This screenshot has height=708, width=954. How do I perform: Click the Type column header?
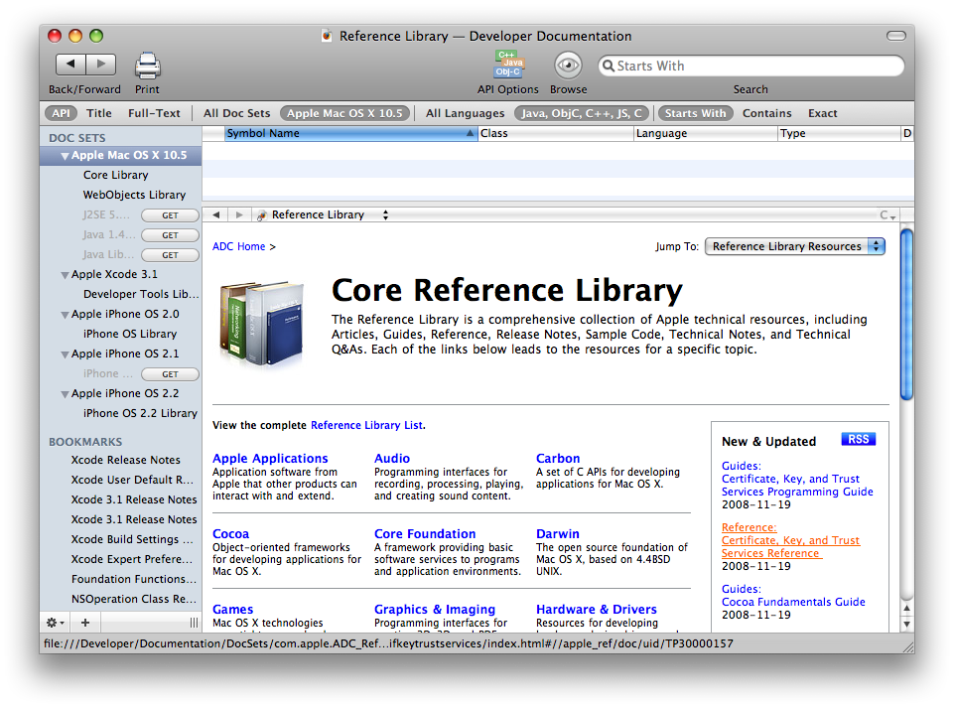839,133
